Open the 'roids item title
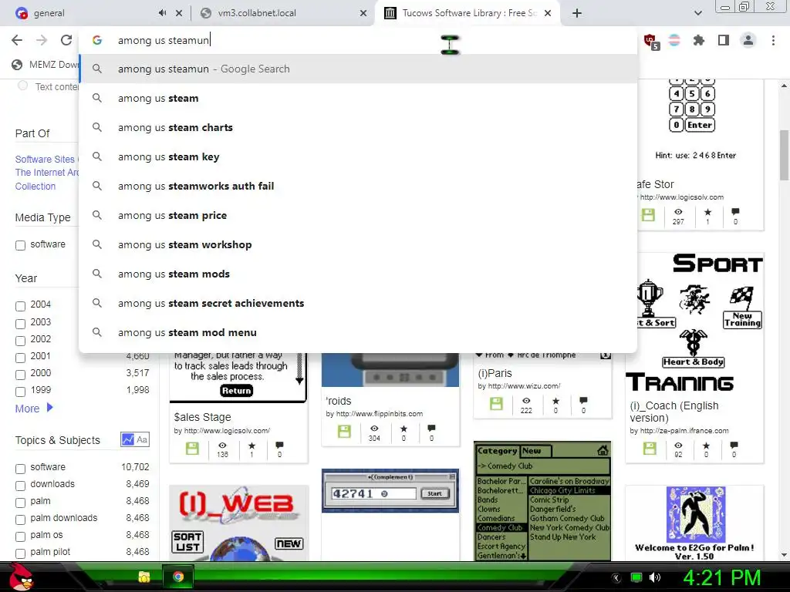Screen dimensions: 790x592 pyautogui.click(x=339, y=401)
